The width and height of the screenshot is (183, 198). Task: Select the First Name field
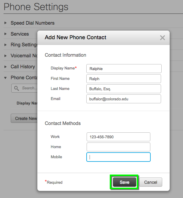124,79
